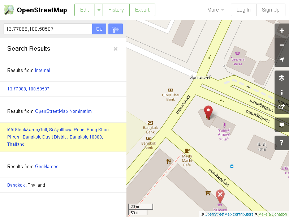Click the Machi Machi Café cup icon
289x217 pixels.
click(187, 150)
